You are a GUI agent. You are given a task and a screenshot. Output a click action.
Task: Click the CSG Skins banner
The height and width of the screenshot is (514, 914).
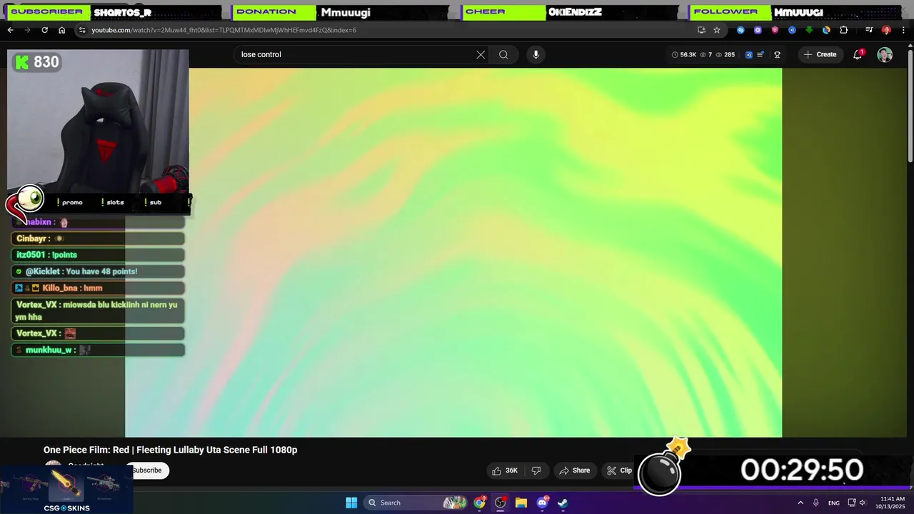66,490
